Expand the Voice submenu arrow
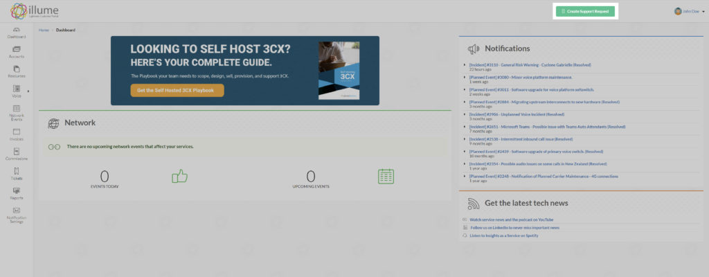This screenshot has height=277, width=709. pos(28,91)
